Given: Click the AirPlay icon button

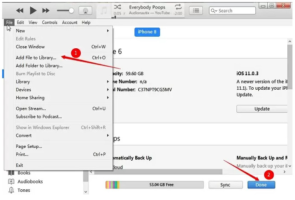Looking at the screenshot, I should [x=85, y=11].
